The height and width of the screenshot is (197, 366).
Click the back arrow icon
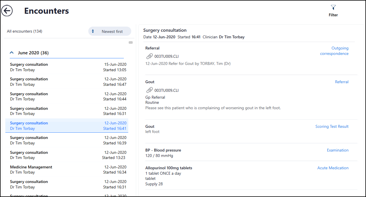tap(7, 11)
